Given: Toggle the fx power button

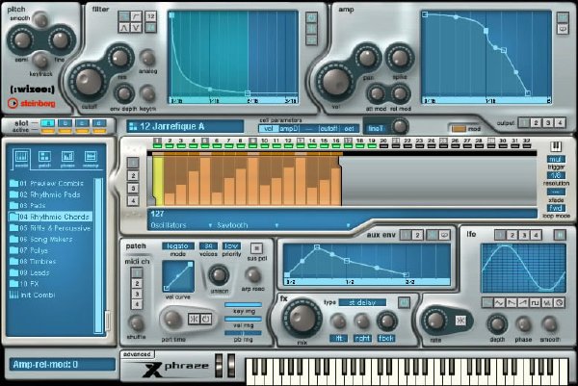Looking at the screenshot, I should [404, 303].
